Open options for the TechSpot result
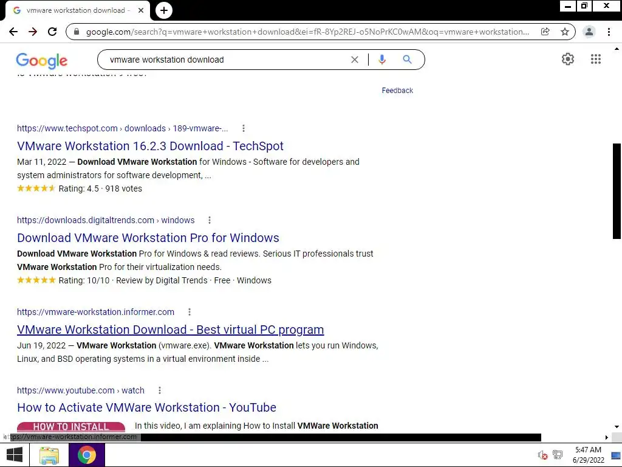622x467 pixels. (x=244, y=128)
